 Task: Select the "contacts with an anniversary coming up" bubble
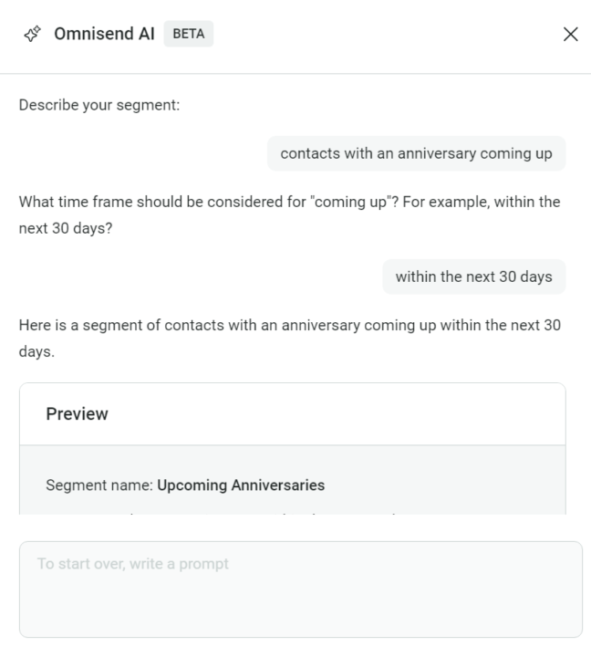(416, 153)
